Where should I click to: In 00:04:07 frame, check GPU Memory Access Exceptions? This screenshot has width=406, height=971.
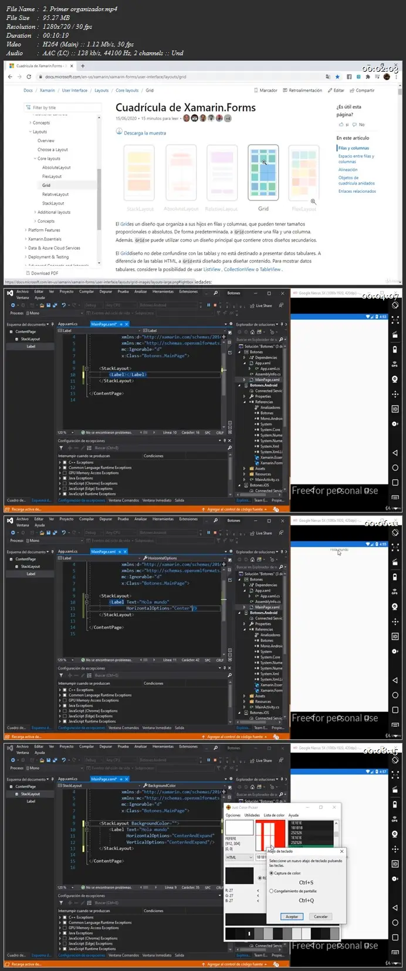coord(65,473)
